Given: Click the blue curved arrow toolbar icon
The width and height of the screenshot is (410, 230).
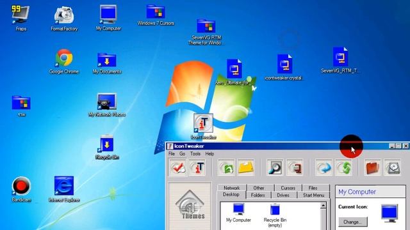Looking at the screenshot, I should click(324, 167).
